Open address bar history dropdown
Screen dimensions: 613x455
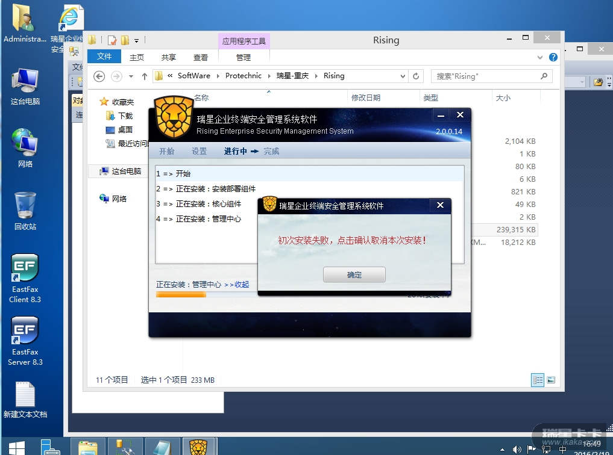click(x=403, y=76)
